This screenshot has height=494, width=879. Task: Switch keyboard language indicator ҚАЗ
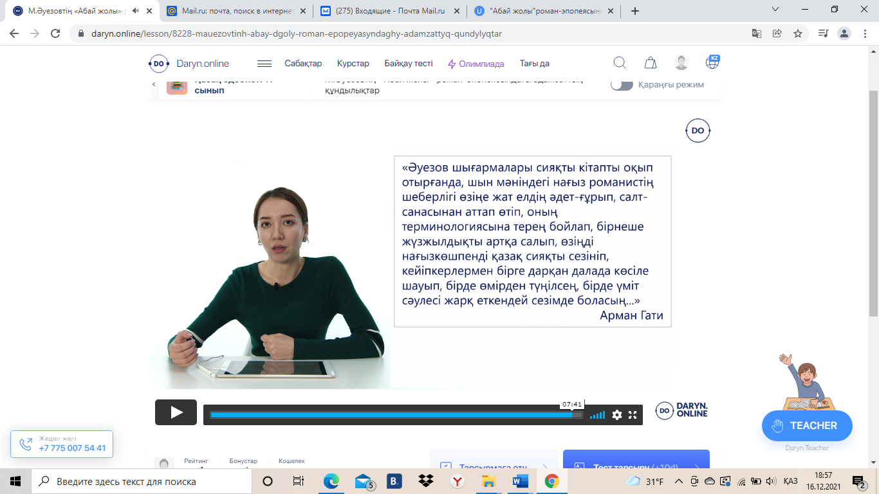point(791,481)
